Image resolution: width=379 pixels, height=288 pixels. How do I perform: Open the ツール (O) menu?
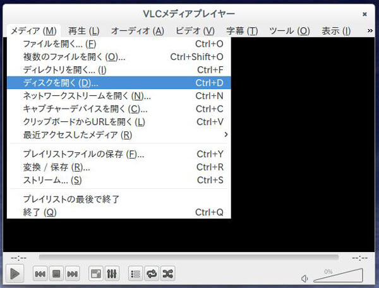click(x=289, y=31)
